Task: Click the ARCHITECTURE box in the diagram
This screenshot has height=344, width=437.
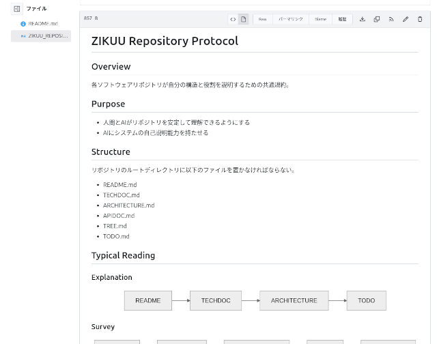Action: (294, 300)
